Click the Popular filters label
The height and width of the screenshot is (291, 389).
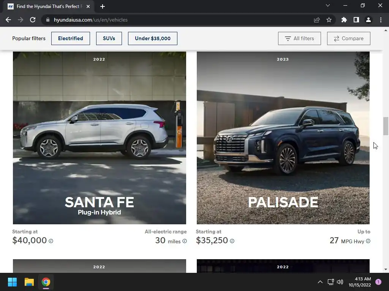[29, 38]
